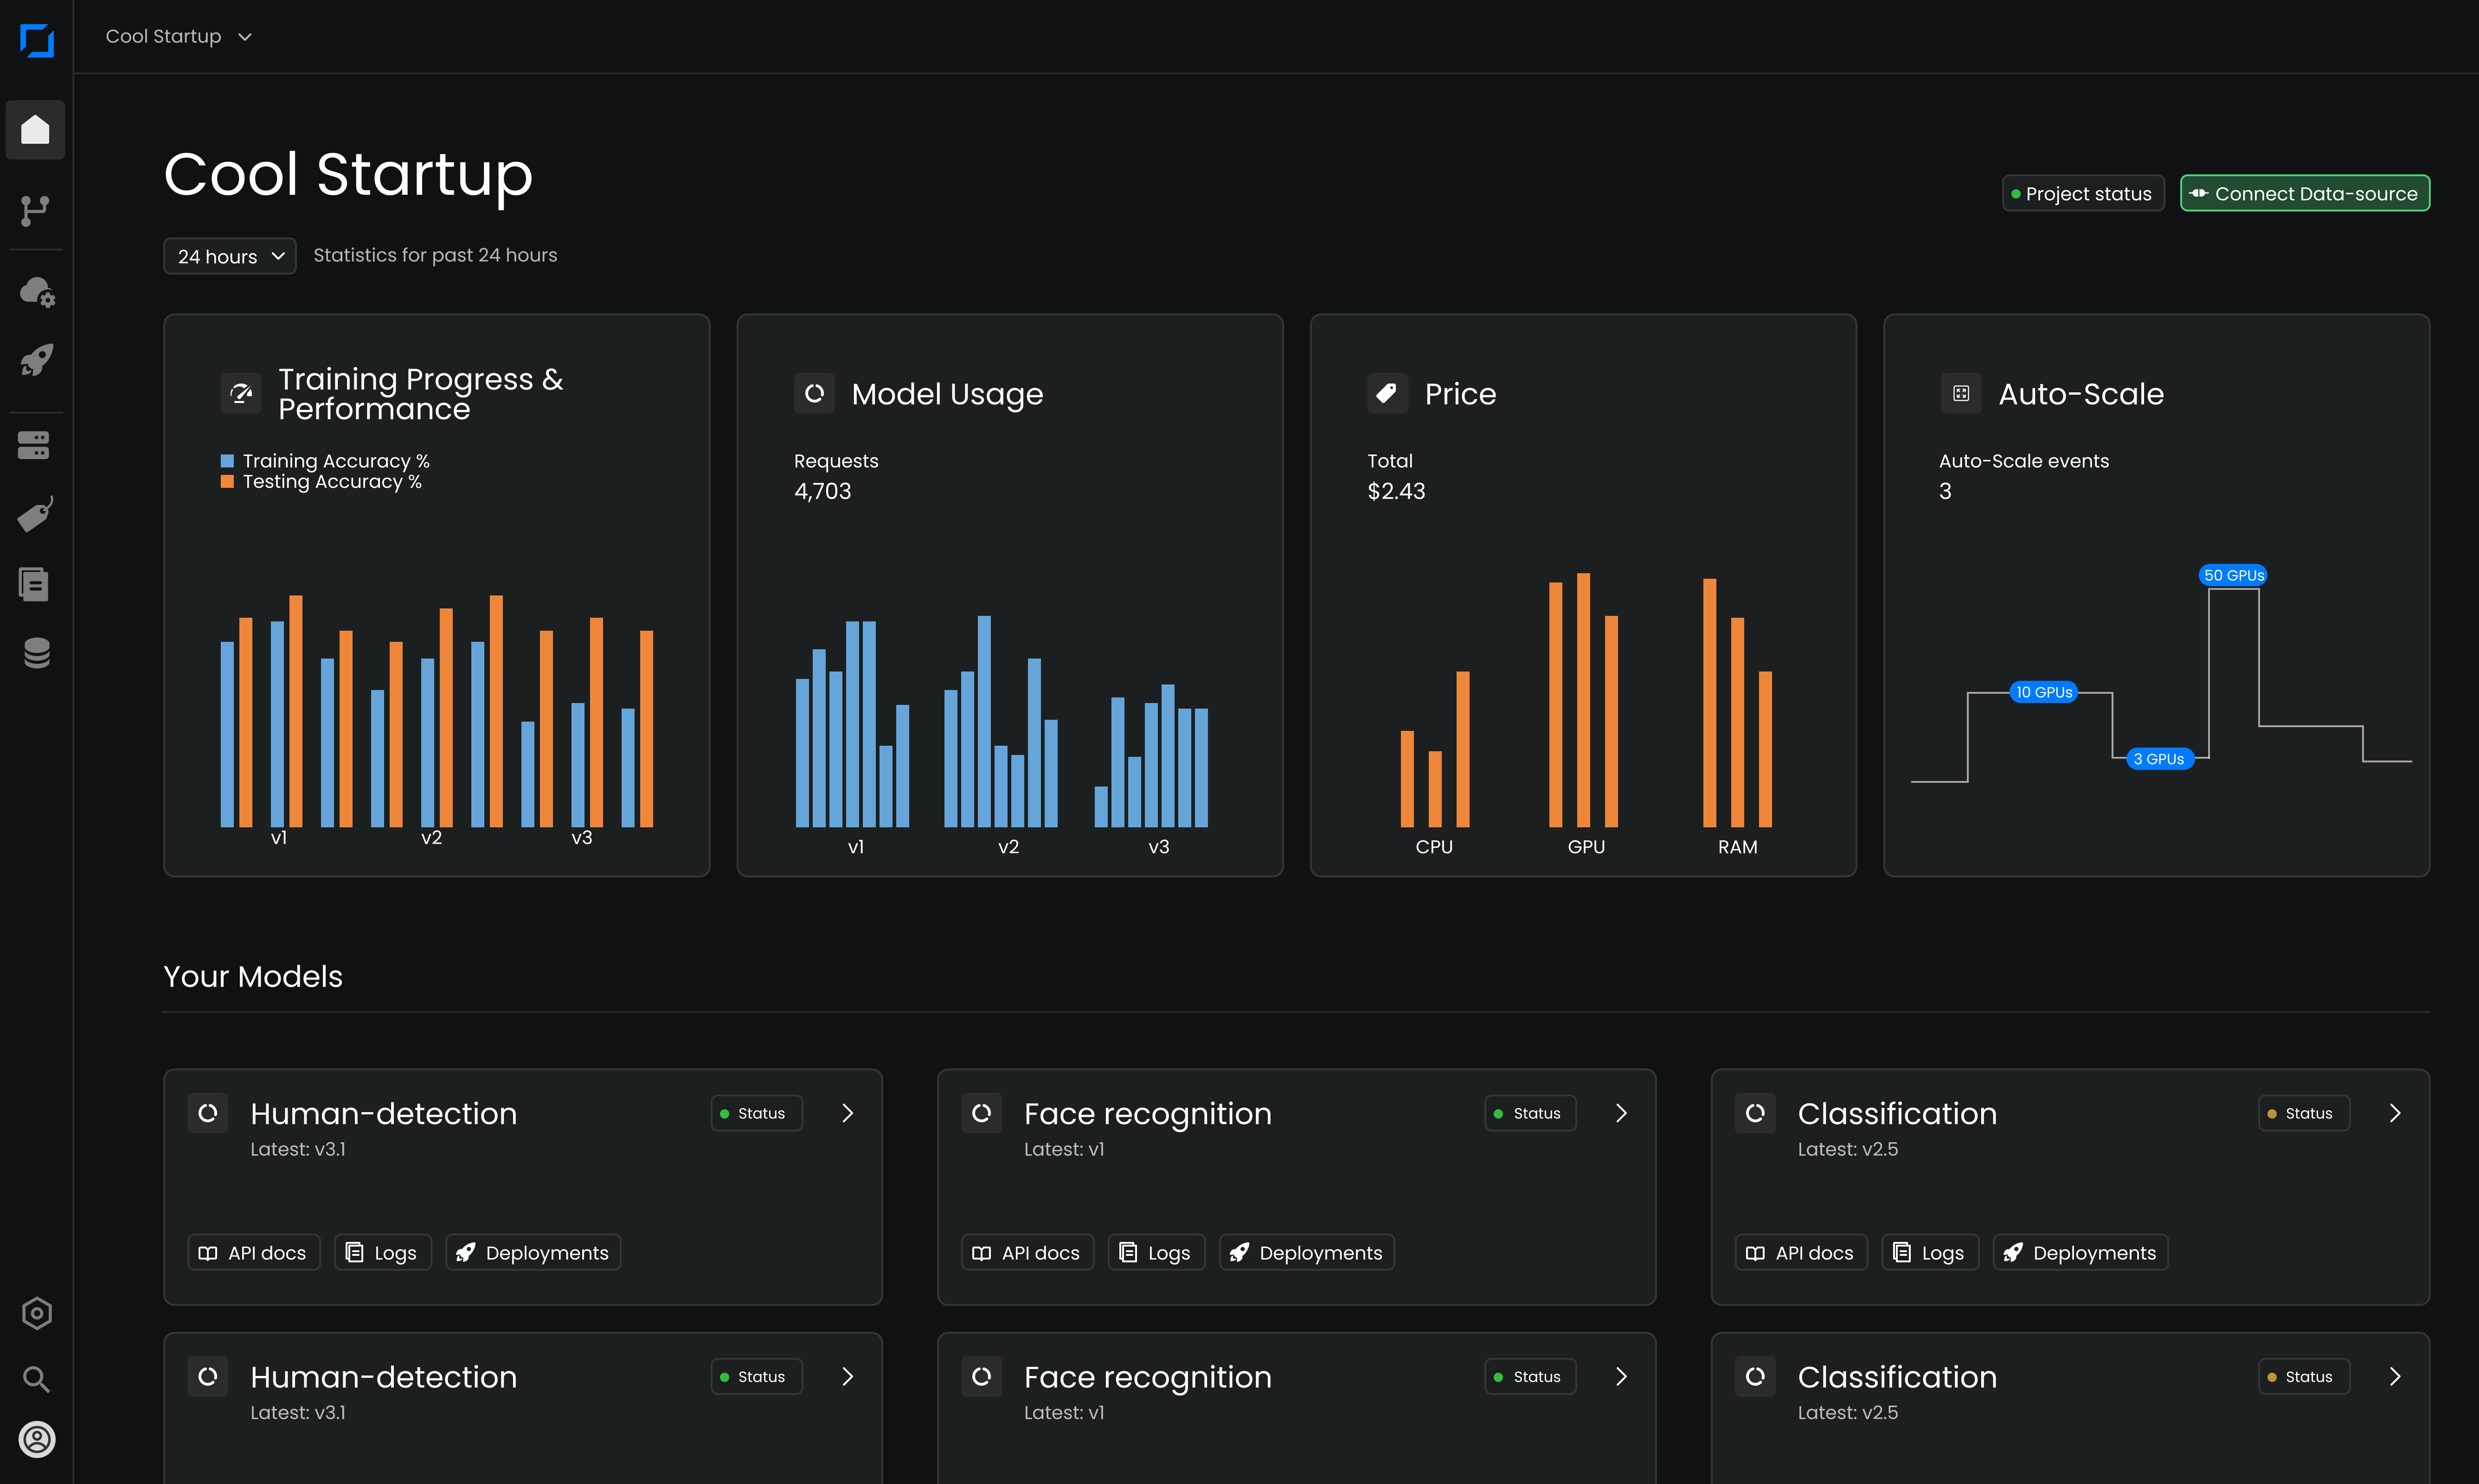The width and height of the screenshot is (2479, 1484).
Task: Open Deployments for first Human-detection
Action: pos(533,1253)
